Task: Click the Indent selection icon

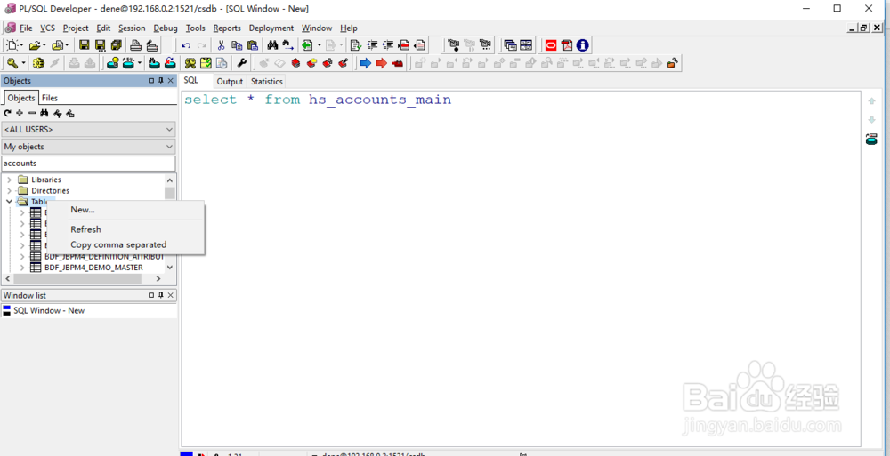Action: click(372, 45)
